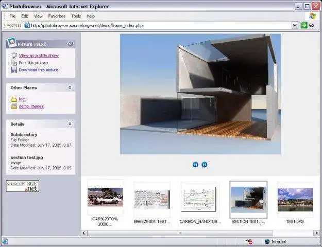
Task: Click the Picture Tasks header title
Action: pyautogui.click(x=32, y=44)
